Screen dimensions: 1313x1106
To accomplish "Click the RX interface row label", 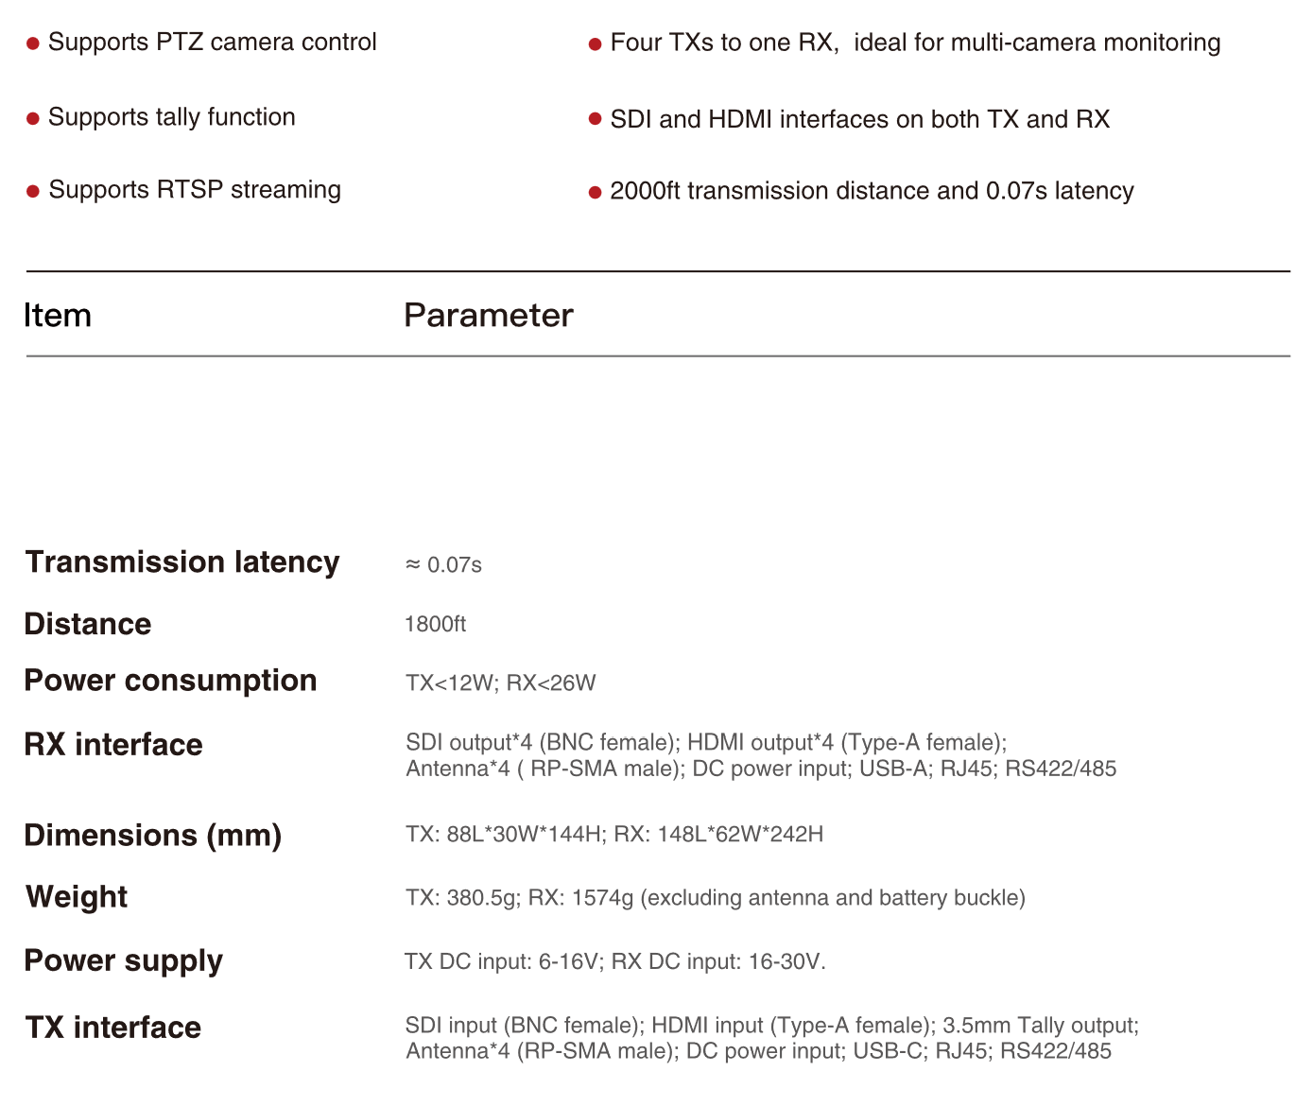I will pyautogui.click(x=113, y=745).
